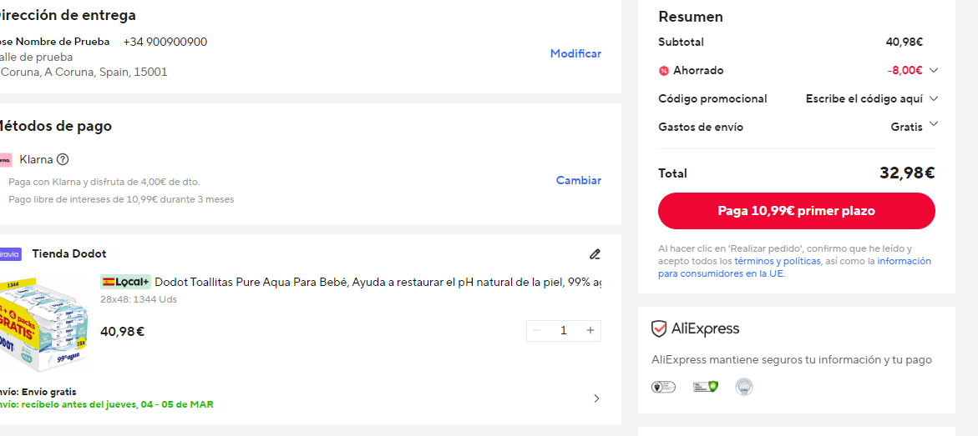Viewport: 978px width, 436px height.
Task: Click Cambiar to change payment method
Action: tap(579, 181)
